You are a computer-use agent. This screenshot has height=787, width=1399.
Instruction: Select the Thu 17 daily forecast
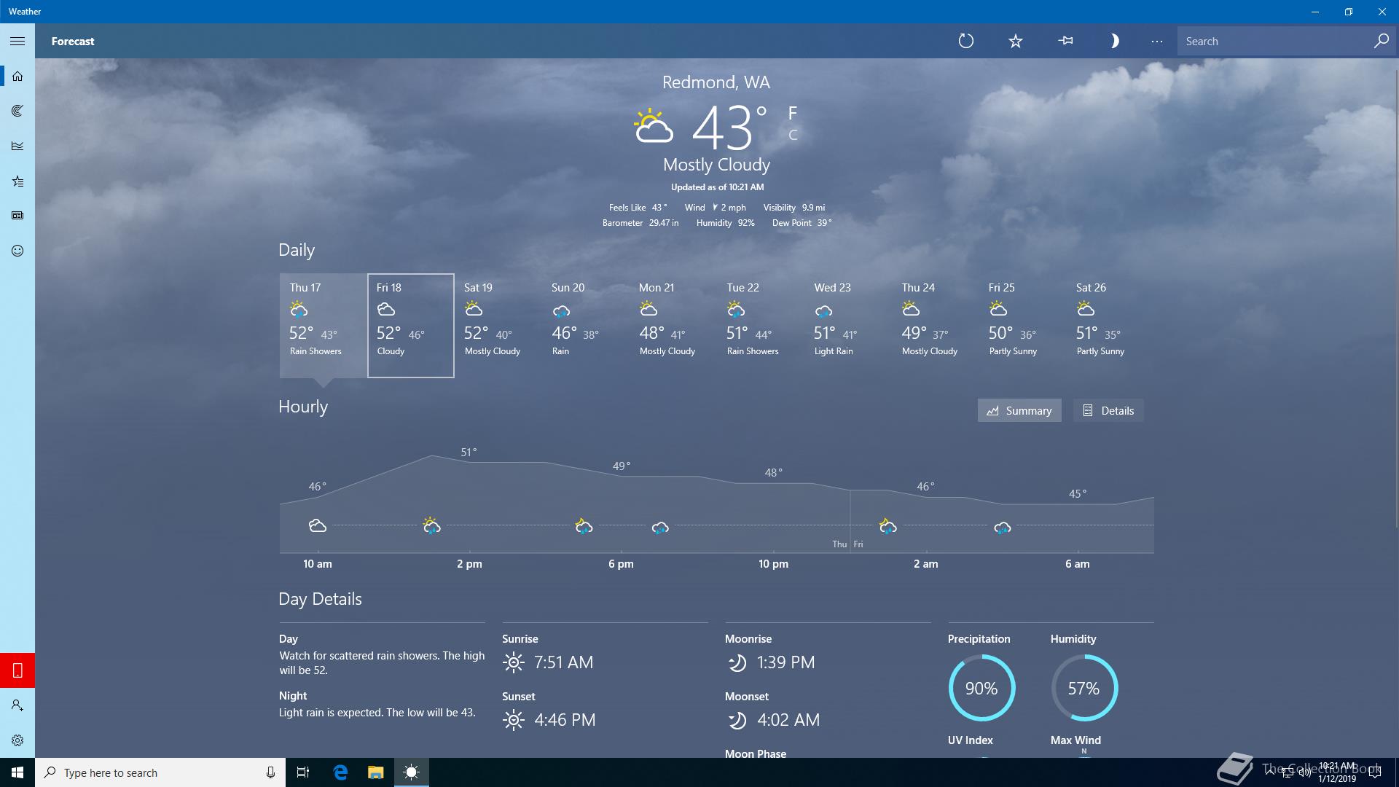tap(324, 326)
